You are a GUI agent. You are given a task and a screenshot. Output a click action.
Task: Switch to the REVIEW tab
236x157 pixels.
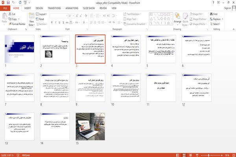103,8
